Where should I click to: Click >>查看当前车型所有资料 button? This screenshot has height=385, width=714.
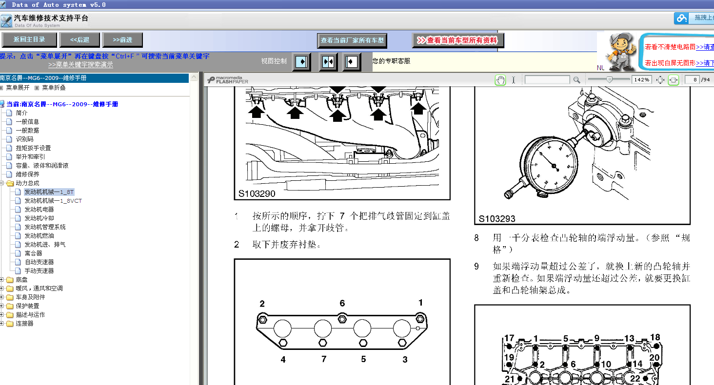[x=458, y=40]
